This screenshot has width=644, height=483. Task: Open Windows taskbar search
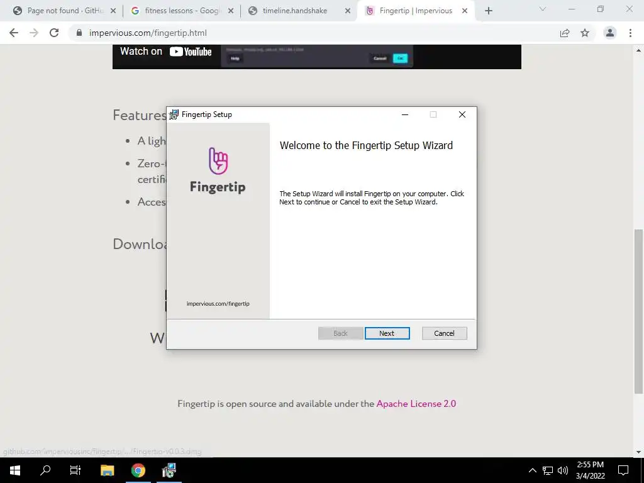pyautogui.click(x=45, y=470)
